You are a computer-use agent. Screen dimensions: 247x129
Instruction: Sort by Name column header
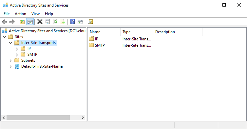point(104,32)
